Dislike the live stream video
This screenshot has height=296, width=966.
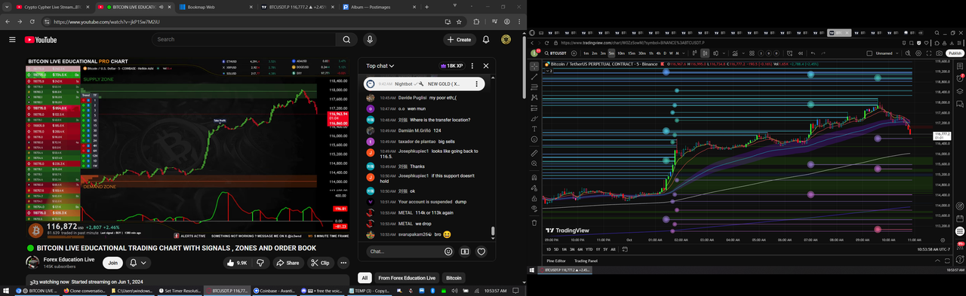coord(260,263)
